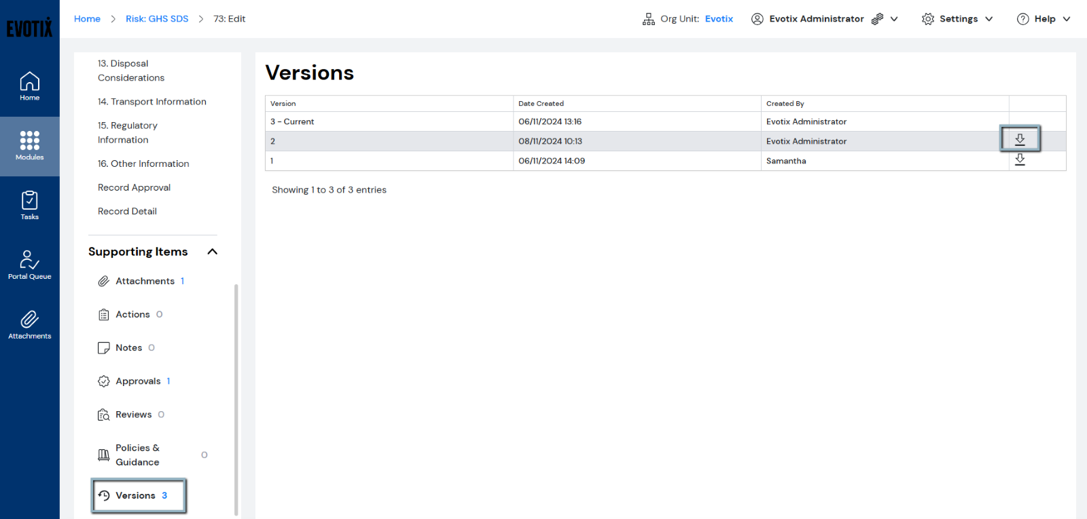This screenshot has height=519, width=1087.
Task: Click the user profile icon
Action: 757,19
